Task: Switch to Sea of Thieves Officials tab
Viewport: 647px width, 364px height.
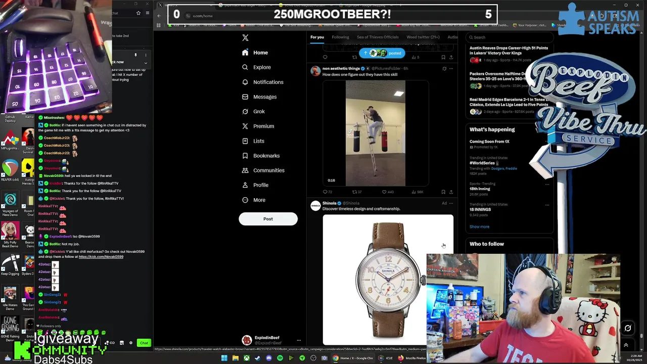Action: (378, 37)
